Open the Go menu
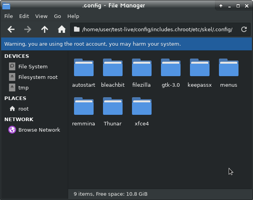 coord(58,16)
